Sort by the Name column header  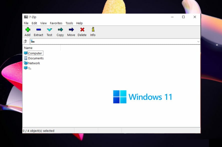click(x=42, y=48)
